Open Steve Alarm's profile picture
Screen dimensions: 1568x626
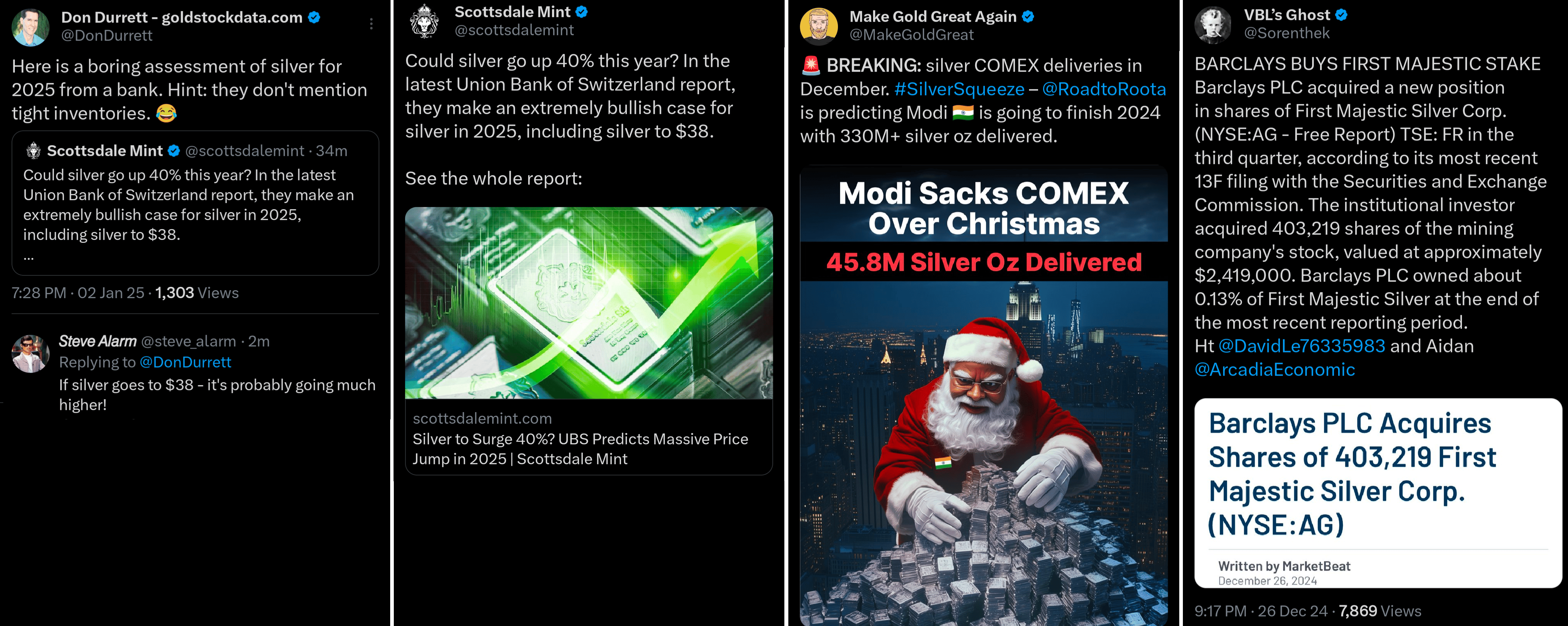click(x=30, y=354)
